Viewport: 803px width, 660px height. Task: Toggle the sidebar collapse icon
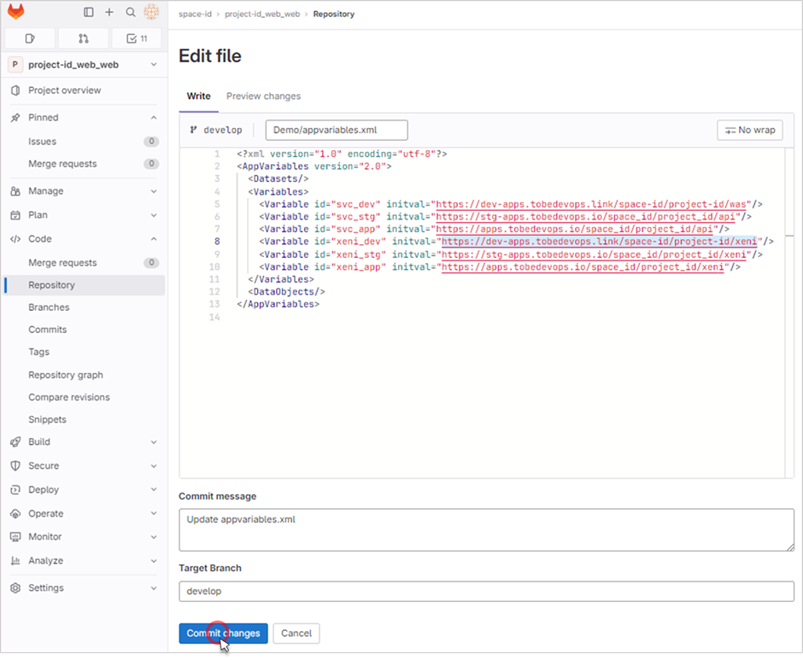(x=89, y=12)
